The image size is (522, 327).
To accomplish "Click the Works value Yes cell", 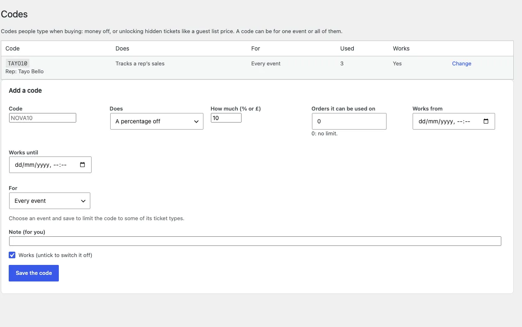I will [397, 63].
